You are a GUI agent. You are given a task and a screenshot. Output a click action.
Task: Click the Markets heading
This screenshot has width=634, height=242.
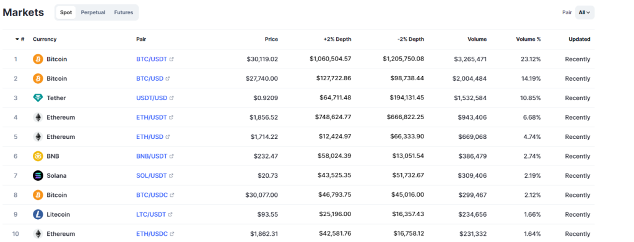[24, 12]
